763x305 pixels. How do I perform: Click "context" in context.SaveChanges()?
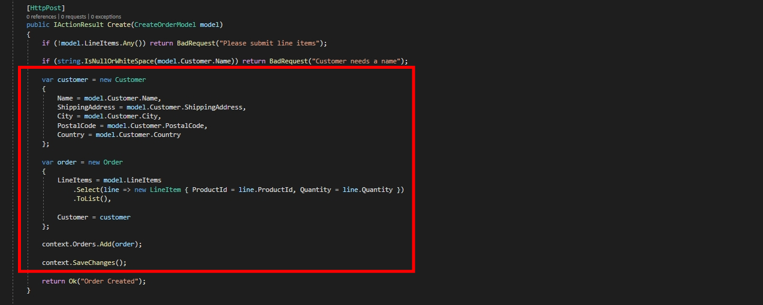(56, 263)
